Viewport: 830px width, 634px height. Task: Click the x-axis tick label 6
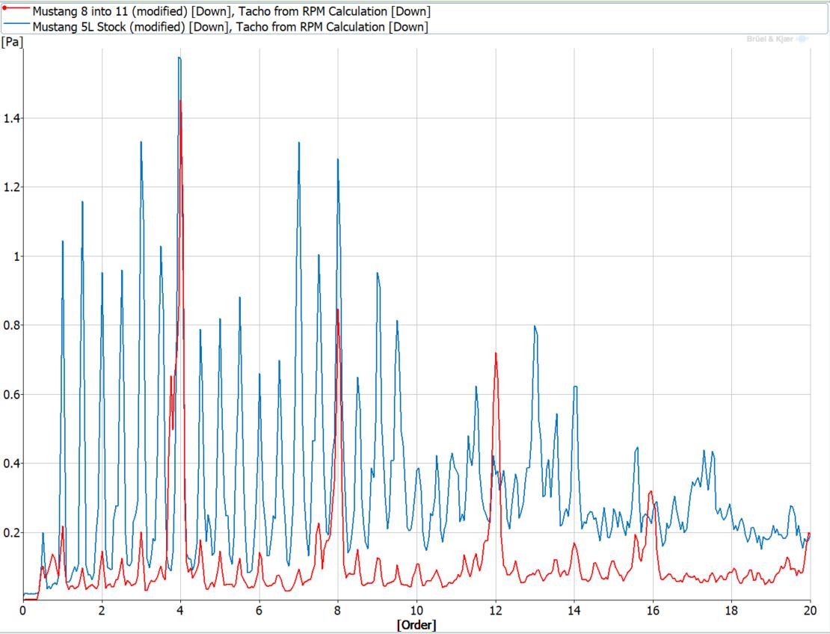259,610
